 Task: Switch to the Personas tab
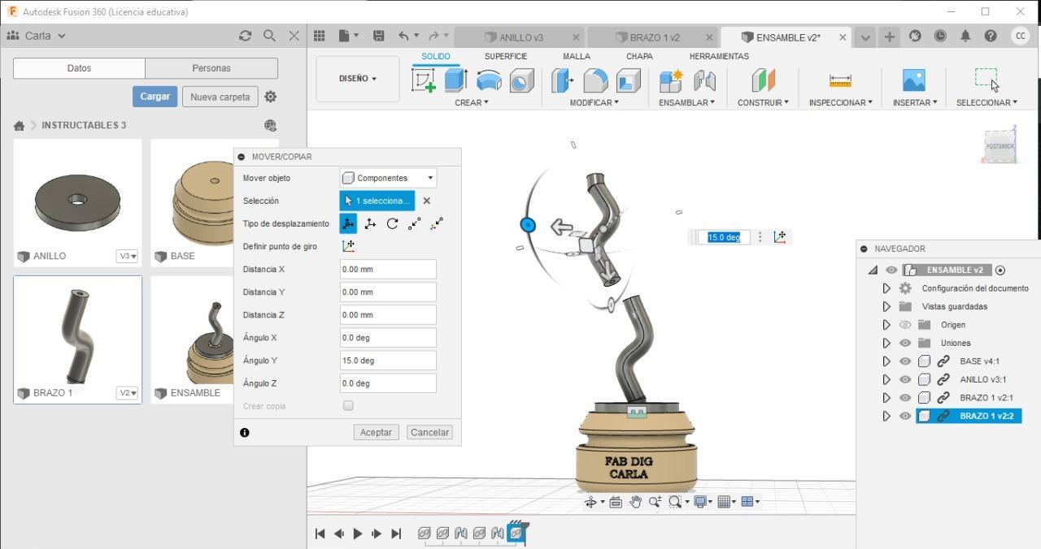(x=211, y=68)
